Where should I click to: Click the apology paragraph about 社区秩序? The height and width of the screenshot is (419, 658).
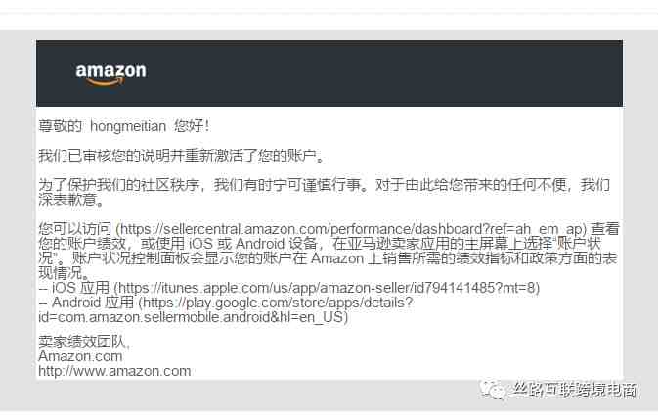pos(324,192)
